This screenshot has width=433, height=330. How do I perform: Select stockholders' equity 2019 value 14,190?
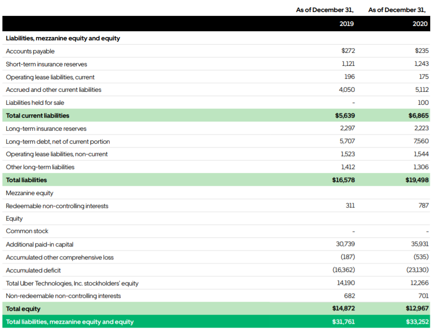346,283
